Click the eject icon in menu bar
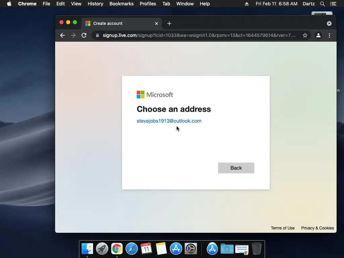 point(247,4)
